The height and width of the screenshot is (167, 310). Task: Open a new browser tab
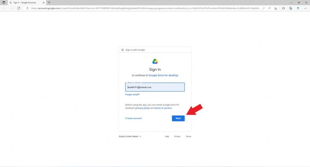pyautogui.click(x=49, y=3)
